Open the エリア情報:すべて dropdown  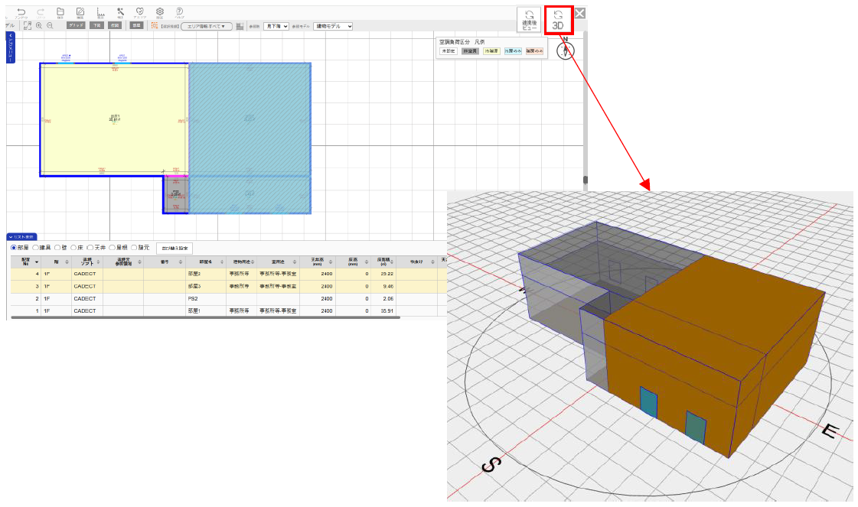pos(207,26)
